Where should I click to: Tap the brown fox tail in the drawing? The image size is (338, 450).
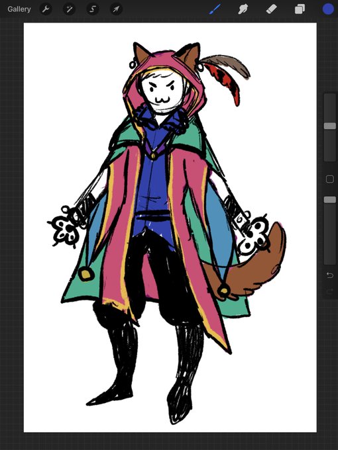point(253,267)
